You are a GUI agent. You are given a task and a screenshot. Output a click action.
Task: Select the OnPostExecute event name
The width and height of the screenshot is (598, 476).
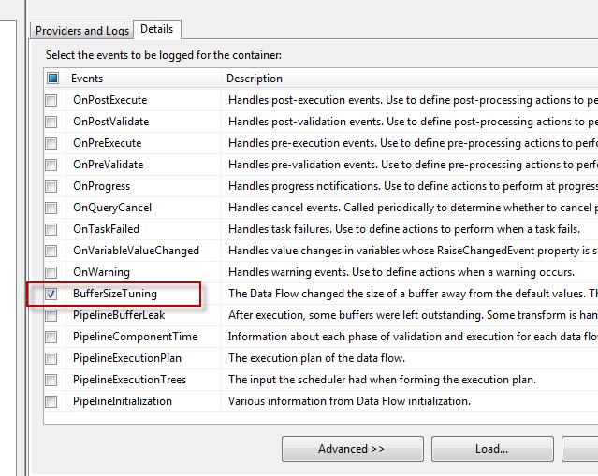click(x=110, y=100)
